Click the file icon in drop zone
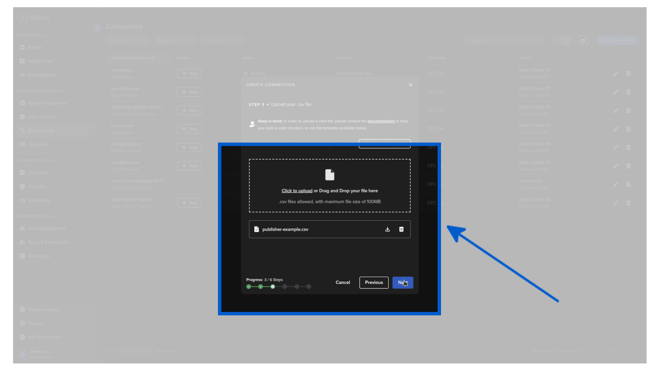Screen dimensions: 660x371 coord(330,175)
